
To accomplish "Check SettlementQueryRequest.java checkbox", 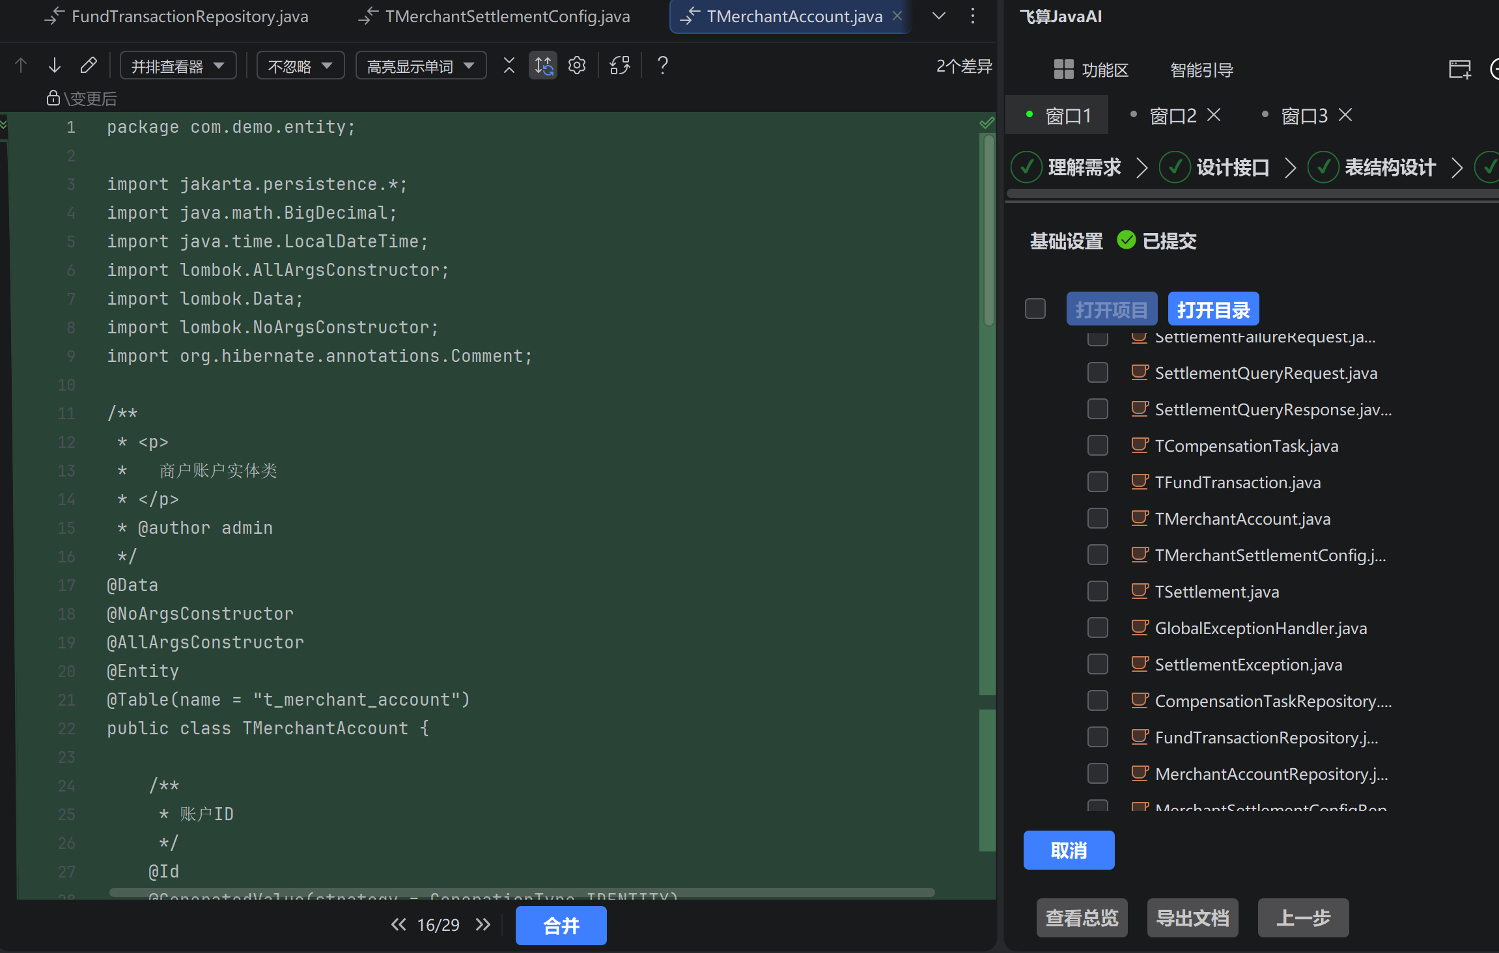I will coord(1098,372).
